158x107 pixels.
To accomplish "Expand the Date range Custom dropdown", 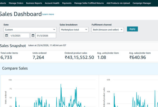I will (x=30, y=30).
